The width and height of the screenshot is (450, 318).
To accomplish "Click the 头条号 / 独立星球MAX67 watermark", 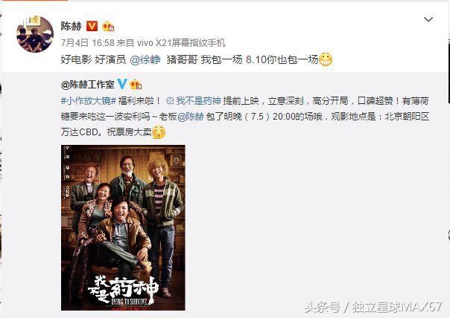I will (373, 307).
